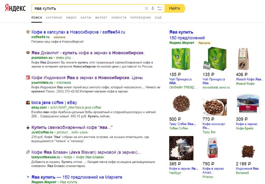Click the 2 189 ₽ price
The image size is (265, 184).
[x=243, y=163]
